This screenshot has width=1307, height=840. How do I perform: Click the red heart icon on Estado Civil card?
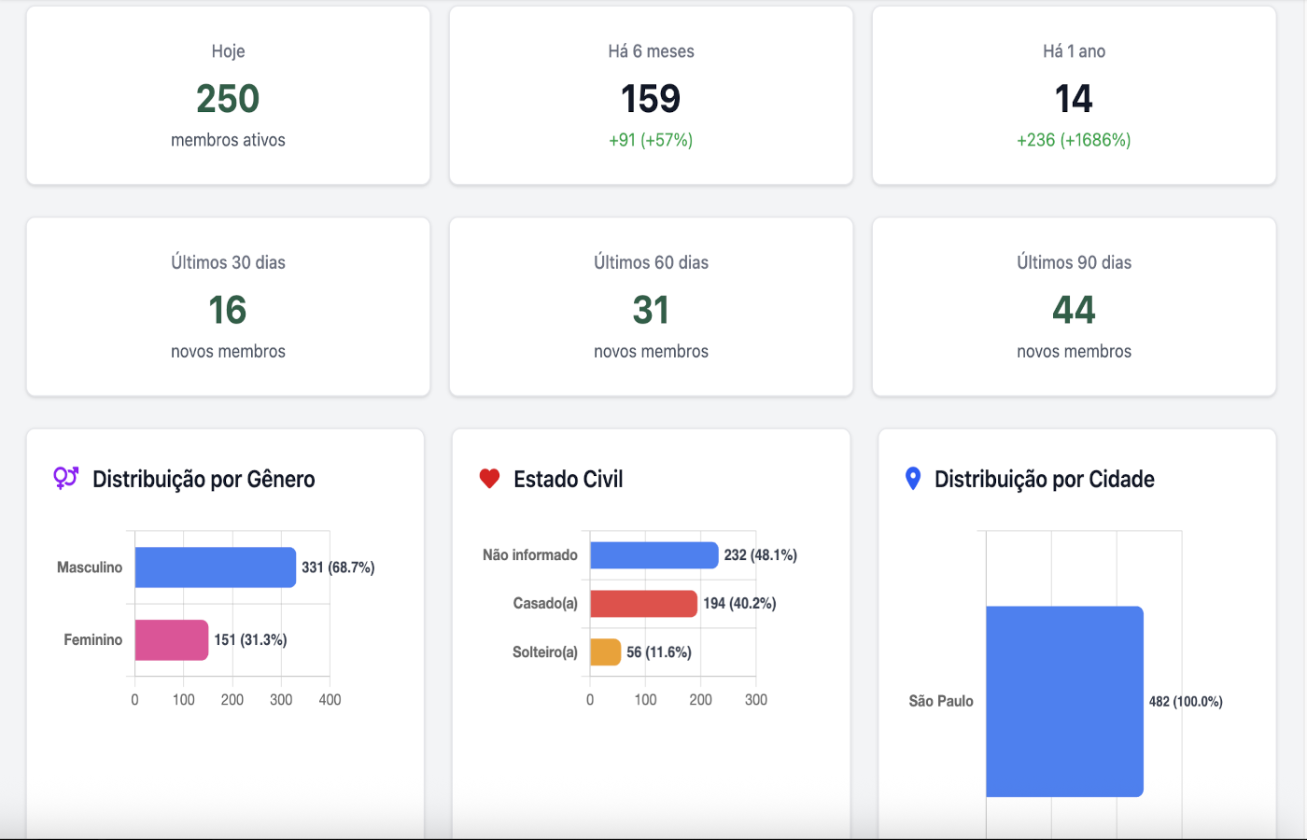pos(487,477)
